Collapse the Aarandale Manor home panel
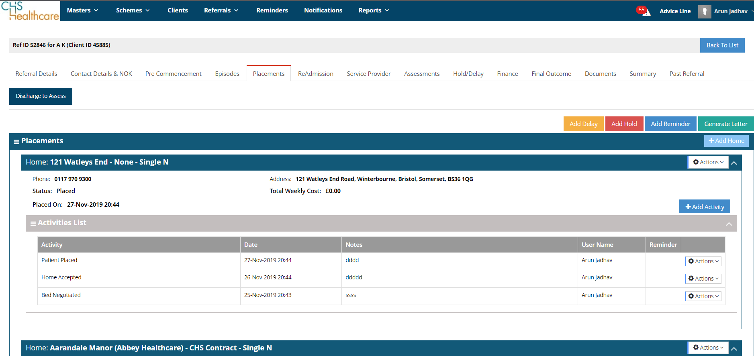The image size is (754, 356). coord(734,349)
